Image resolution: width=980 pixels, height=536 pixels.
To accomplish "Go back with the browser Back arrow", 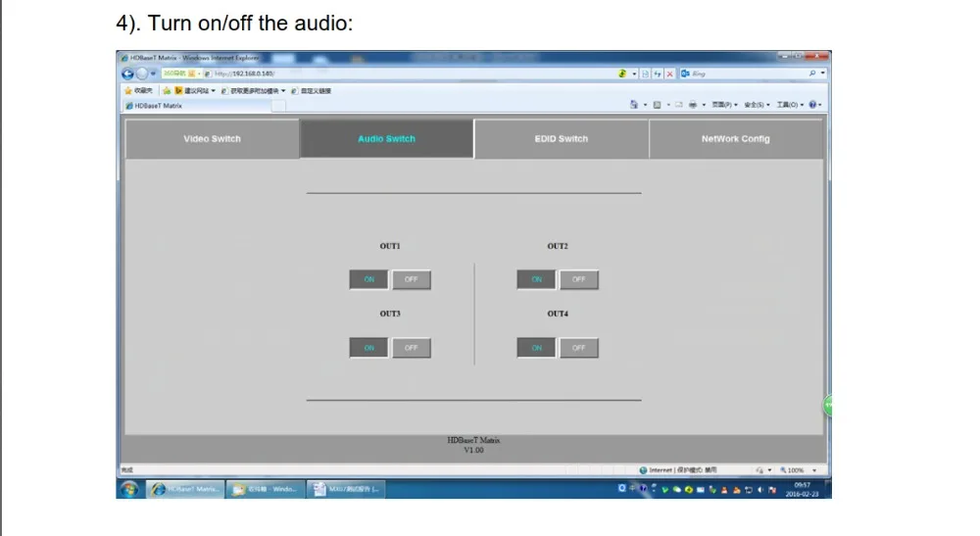I will pos(127,73).
